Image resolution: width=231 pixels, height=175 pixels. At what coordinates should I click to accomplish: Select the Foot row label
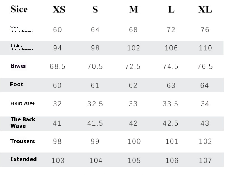coord(16,84)
